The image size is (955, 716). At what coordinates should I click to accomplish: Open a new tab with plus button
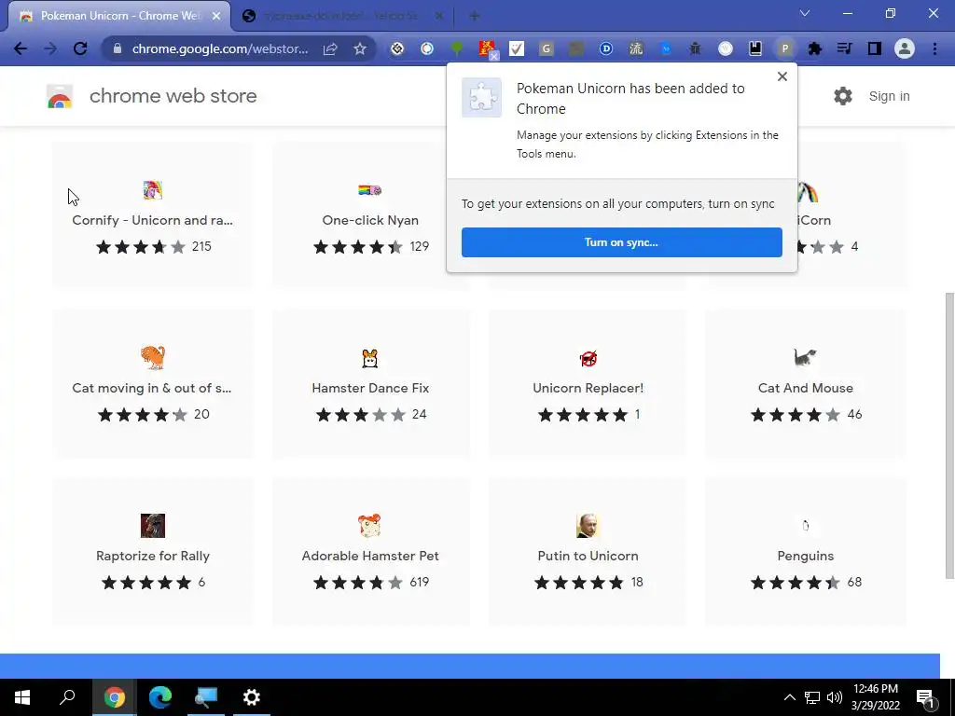(x=475, y=16)
